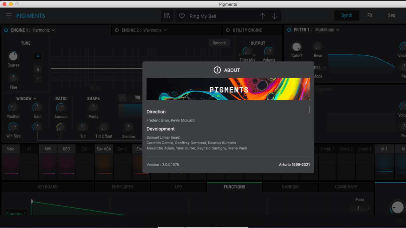
Task: Select the AT modulation source
Action: (x=29, y=149)
